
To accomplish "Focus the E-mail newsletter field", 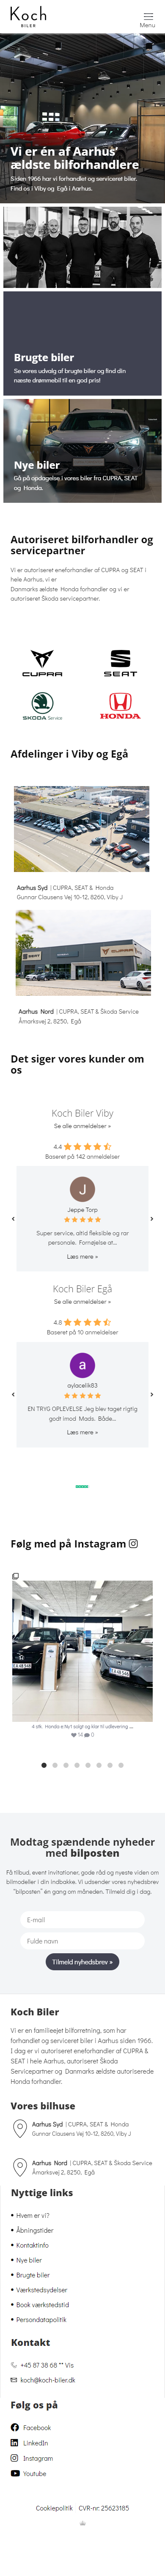I will [82, 1919].
